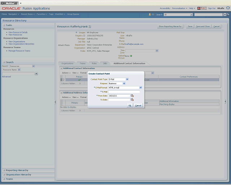Image resolution: width=231 pixels, height=185 pixels.
Task: Open Purpose dropdown
Action: [124, 83]
